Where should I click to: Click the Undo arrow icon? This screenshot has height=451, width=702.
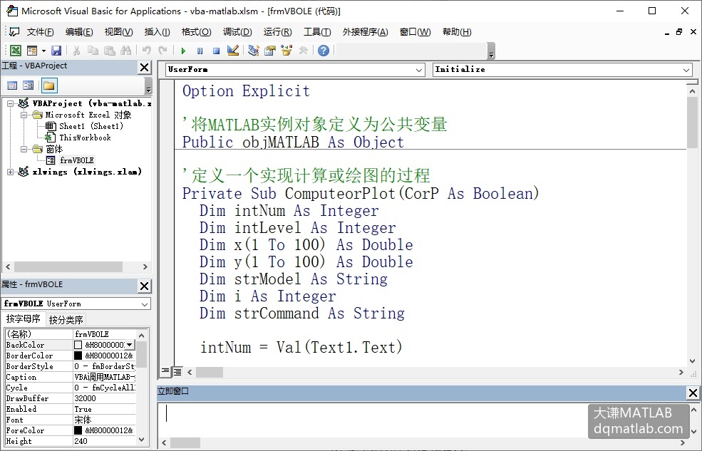click(146, 51)
